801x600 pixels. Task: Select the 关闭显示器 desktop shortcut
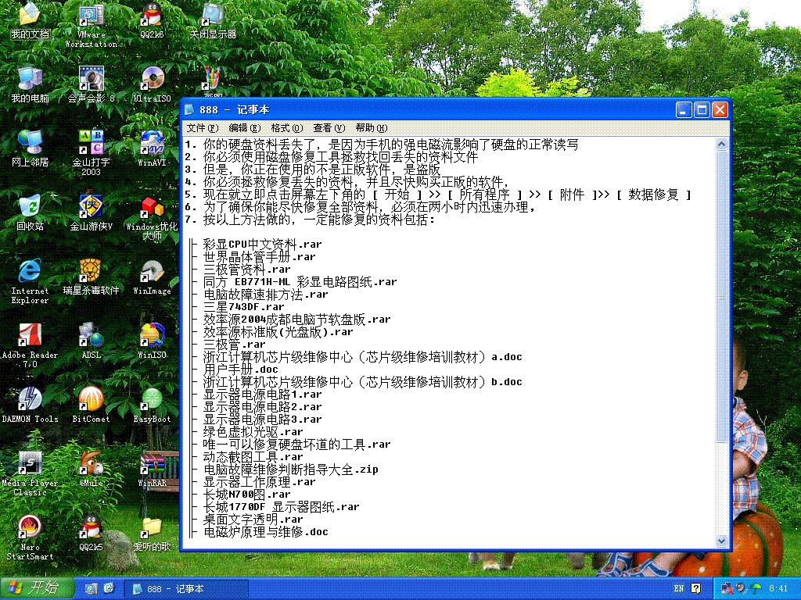(213, 20)
